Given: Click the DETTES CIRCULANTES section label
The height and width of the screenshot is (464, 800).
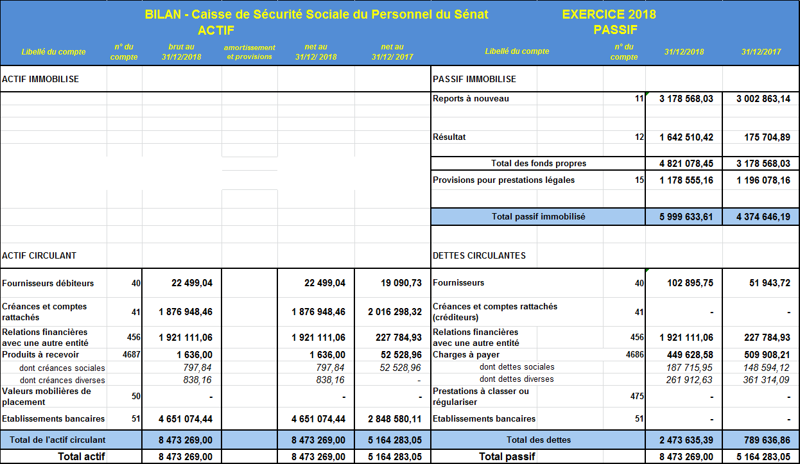Looking at the screenshot, I should pyautogui.click(x=479, y=255).
